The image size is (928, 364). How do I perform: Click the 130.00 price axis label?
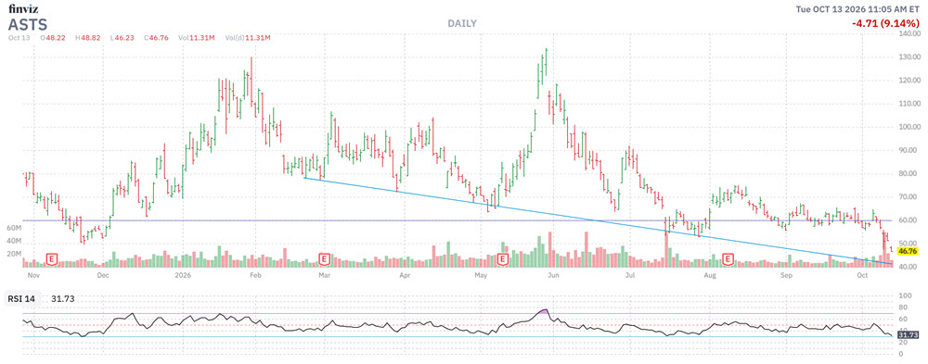click(x=909, y=57)
